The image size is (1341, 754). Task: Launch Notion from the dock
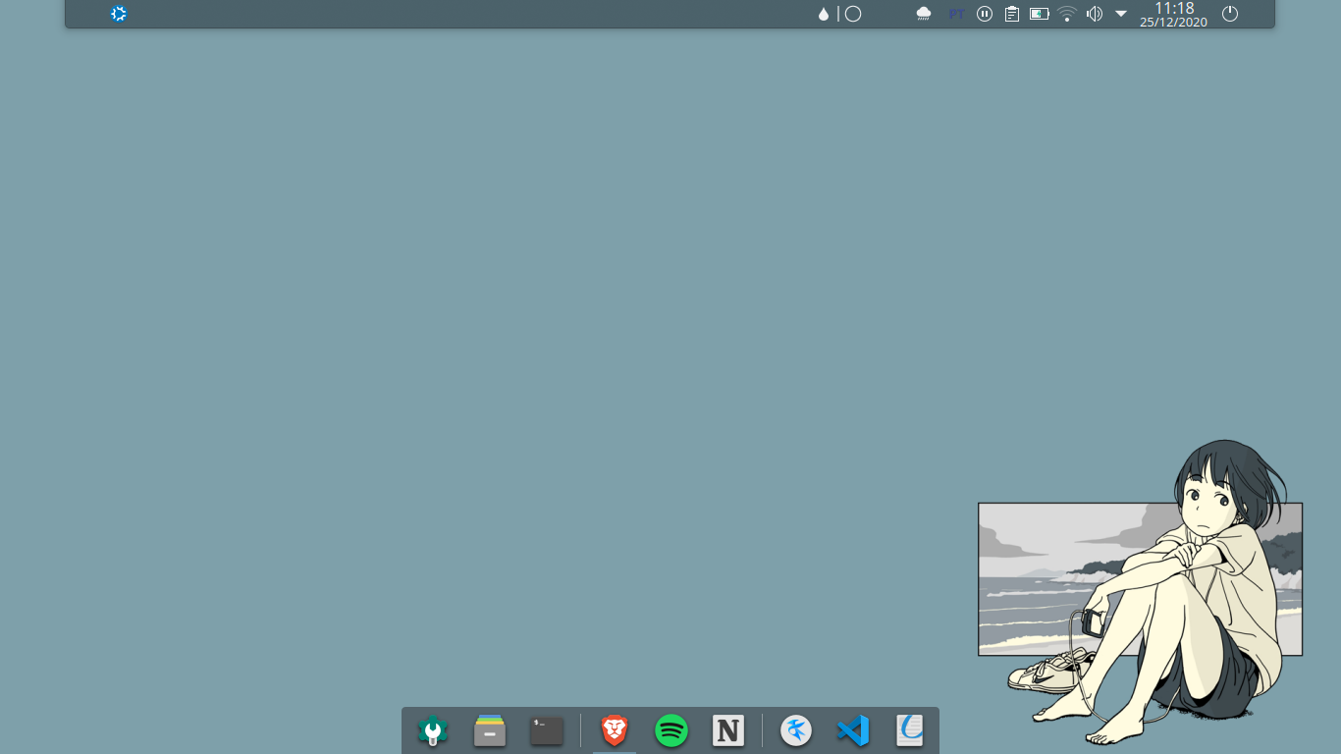point(727,730)
